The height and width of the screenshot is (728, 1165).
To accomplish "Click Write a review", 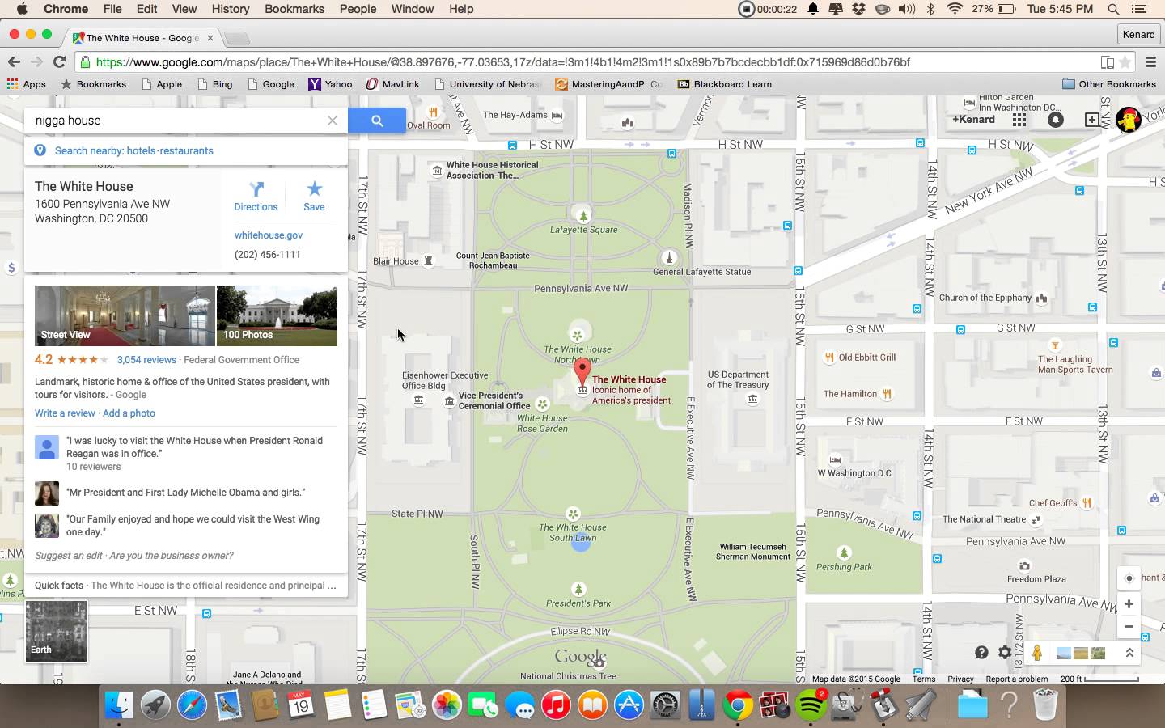I will pos(65,413).
